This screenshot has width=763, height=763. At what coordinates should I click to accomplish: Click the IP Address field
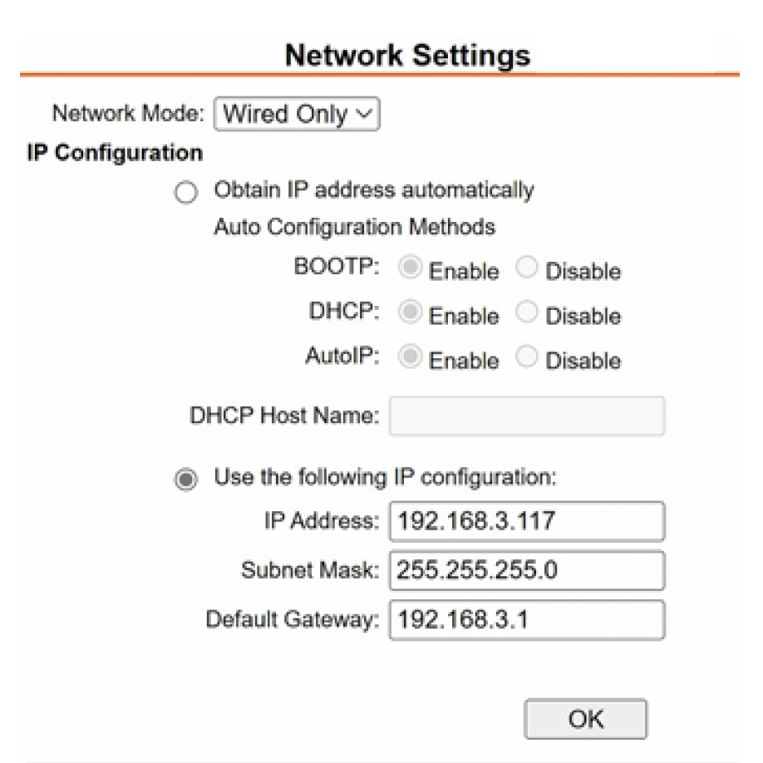click(526, 521)
